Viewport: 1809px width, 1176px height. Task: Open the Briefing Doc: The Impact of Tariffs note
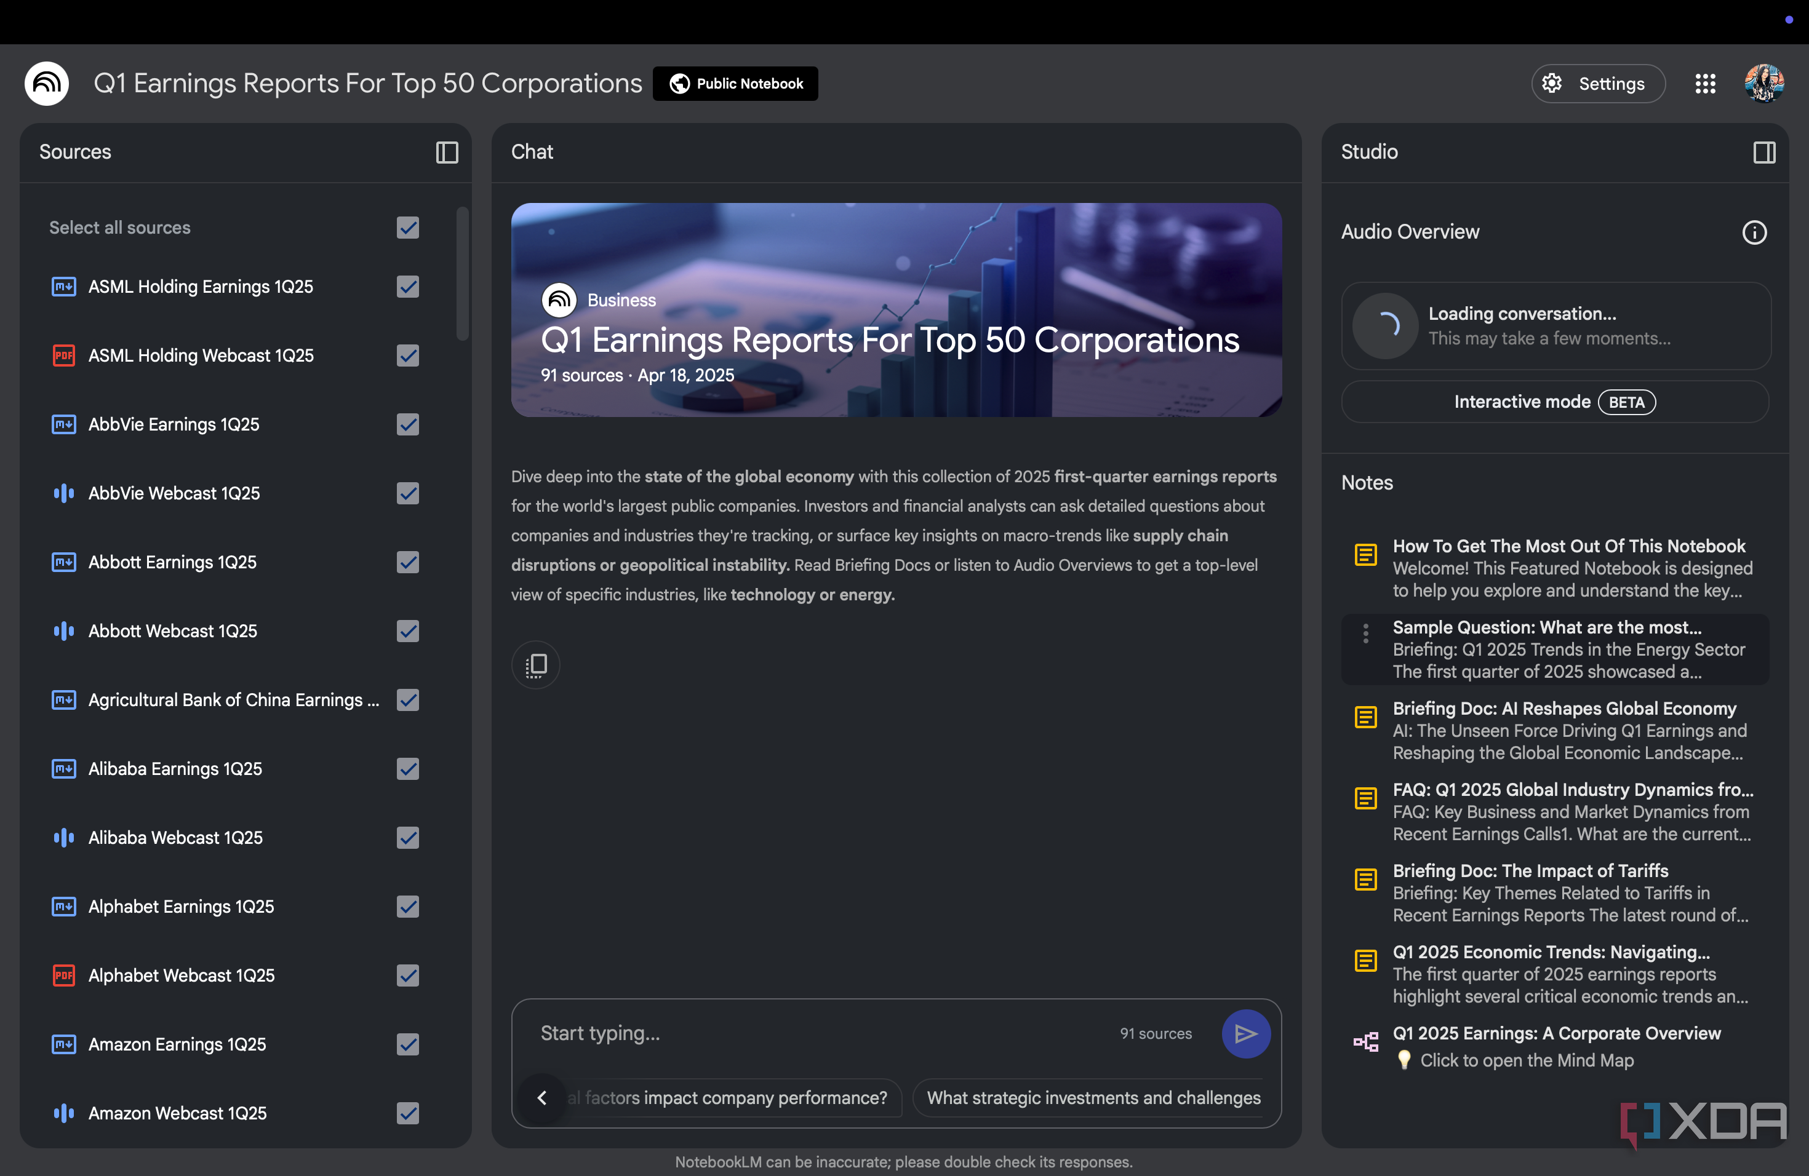(x=1529, y=870)
